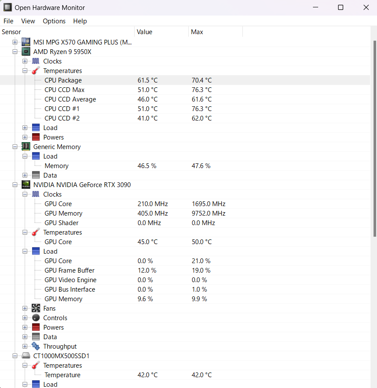Click the GPU Data gray bars icon

click(x=35, y=337)
